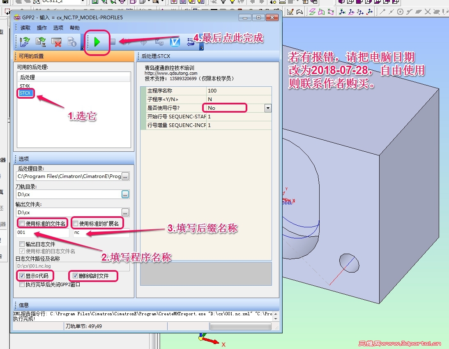The width and height of the screenshot is (449, 349).
Task: Enable 执行完毕后关闭GPP2窗口 checkbox
Action: [x=22, y=284]
